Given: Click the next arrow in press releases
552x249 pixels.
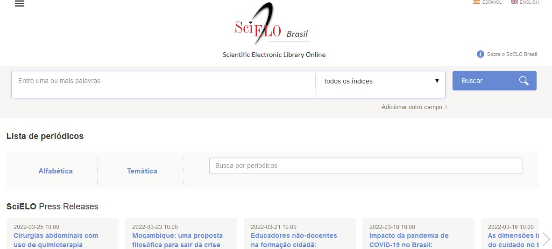Looking at the screenshot, I should (x=546, y=239).
